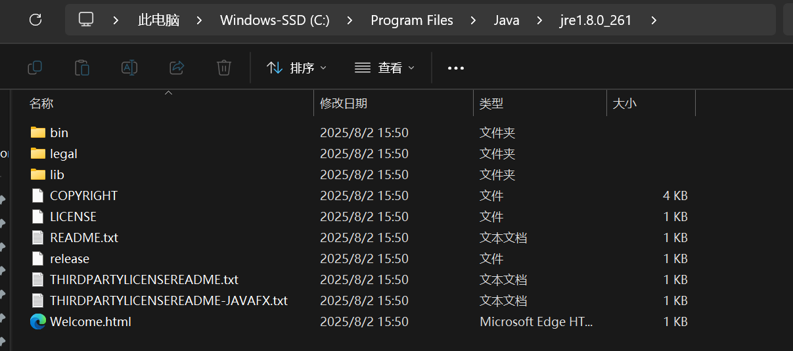Viewport: 793px width, 351px height.
Task: Click the 文本文档 type of README.txt
Action: [x=503, y=237]
